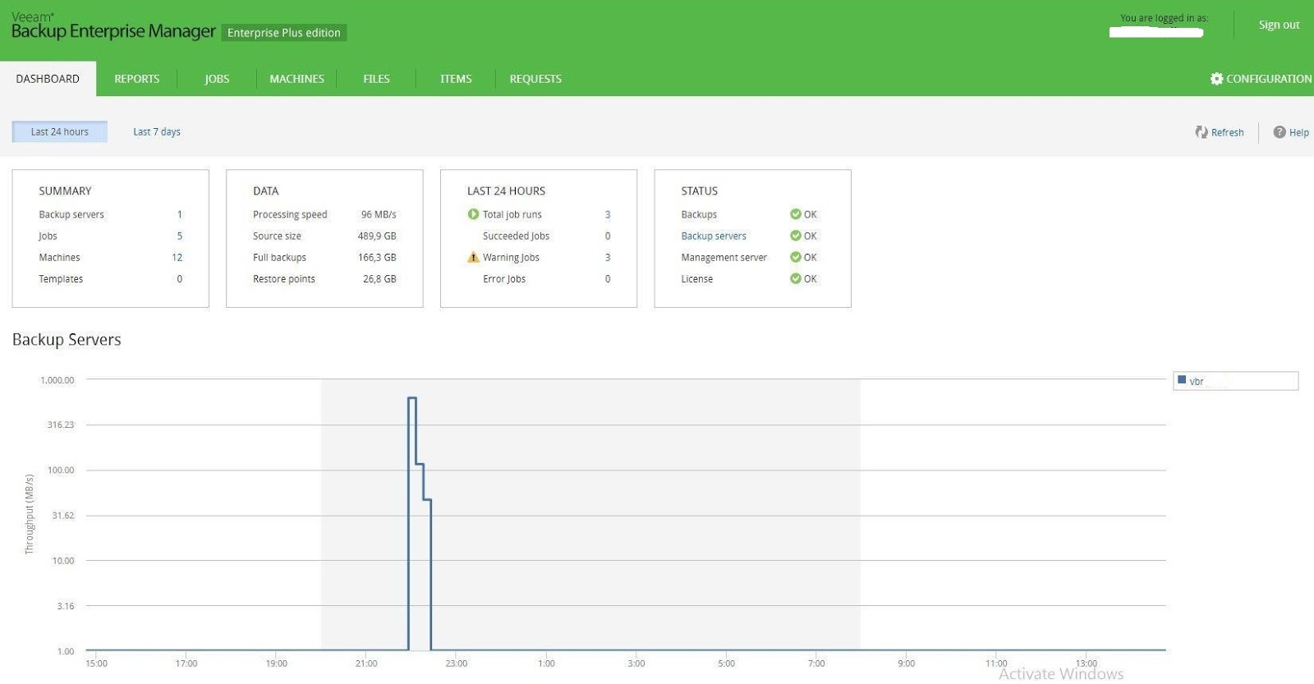This screenshot has height=684, width=1314.
Task: Click the SUMMARY card title
Action: tap(65, 191)
